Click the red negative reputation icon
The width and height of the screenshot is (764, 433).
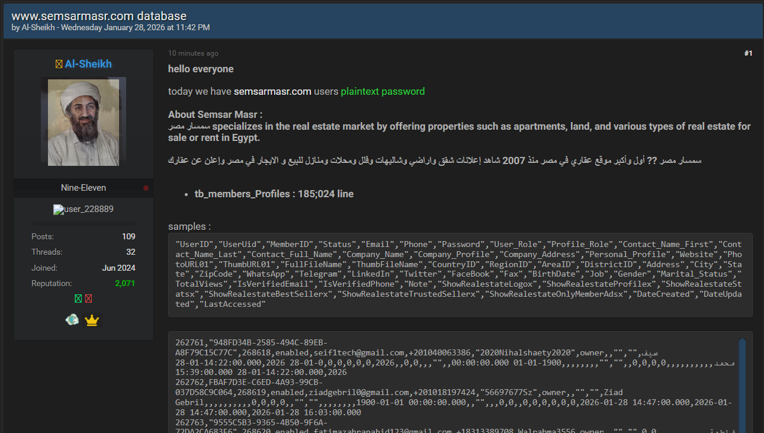click(x=89, y=299)
